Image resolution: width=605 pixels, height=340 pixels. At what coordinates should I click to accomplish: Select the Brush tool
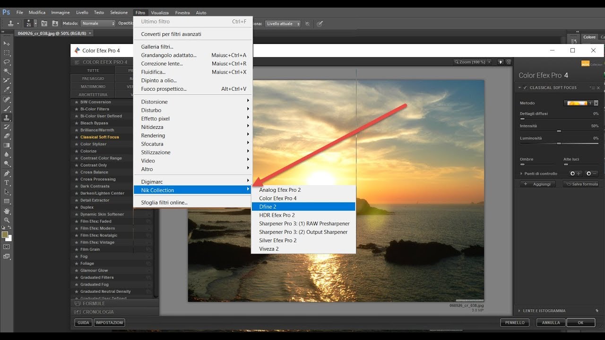[x=7, y=109]
